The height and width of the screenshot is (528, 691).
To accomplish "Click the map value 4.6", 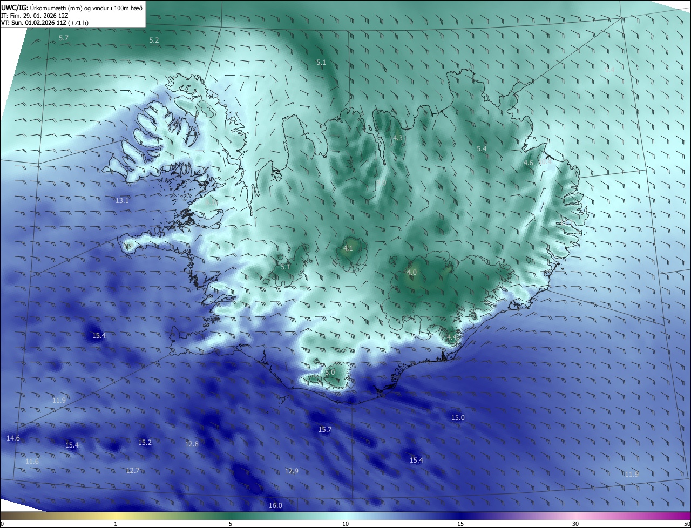I will coord(529,163).
